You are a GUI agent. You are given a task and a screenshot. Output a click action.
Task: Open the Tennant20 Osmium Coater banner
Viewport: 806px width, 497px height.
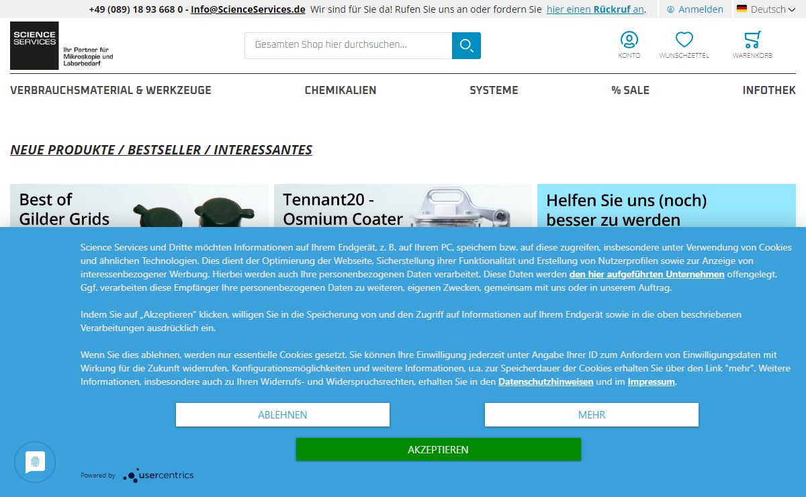point(403,206)
